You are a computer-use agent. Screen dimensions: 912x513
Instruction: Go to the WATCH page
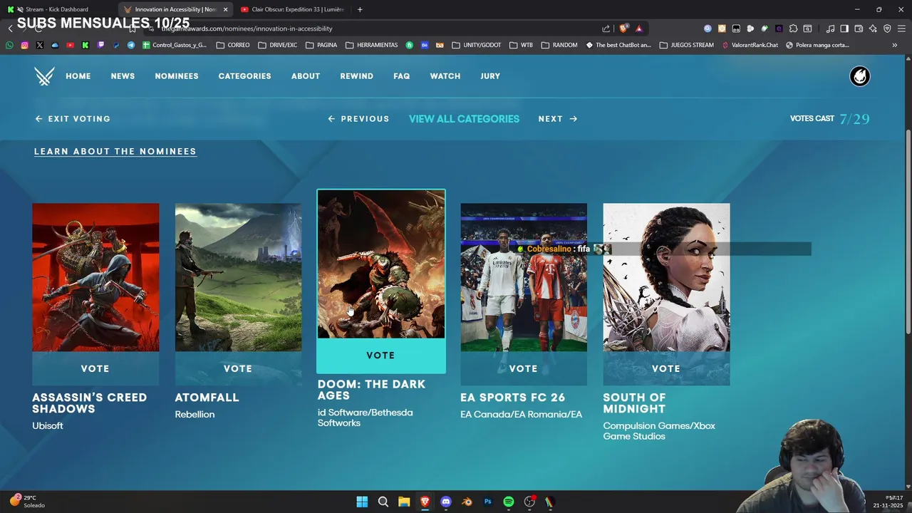tap(445, 76)
